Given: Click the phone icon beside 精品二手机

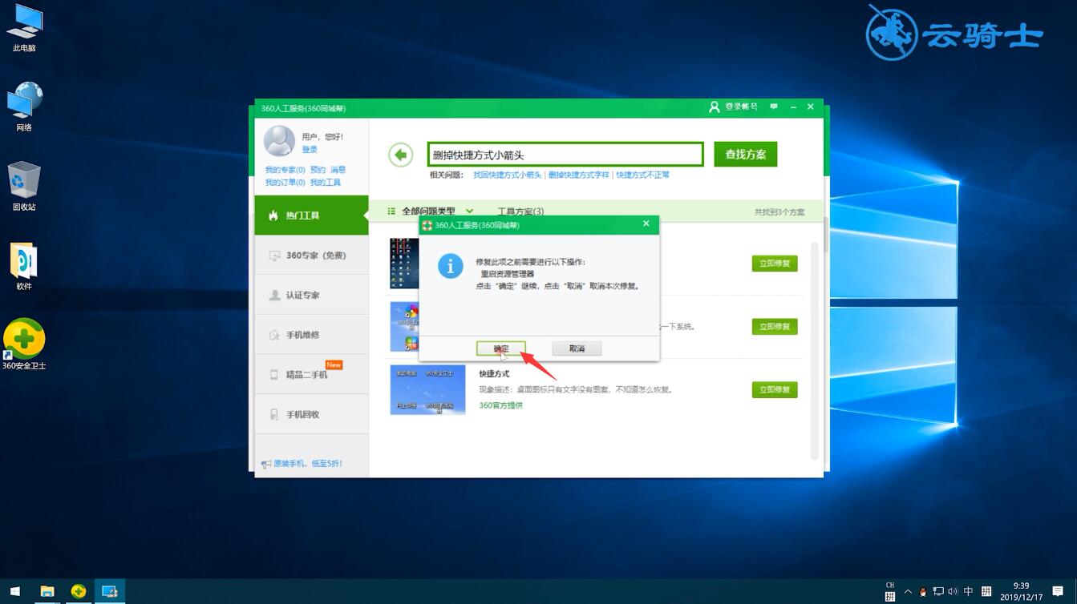Looking at the screenshot, I should [x=274, y=374].
